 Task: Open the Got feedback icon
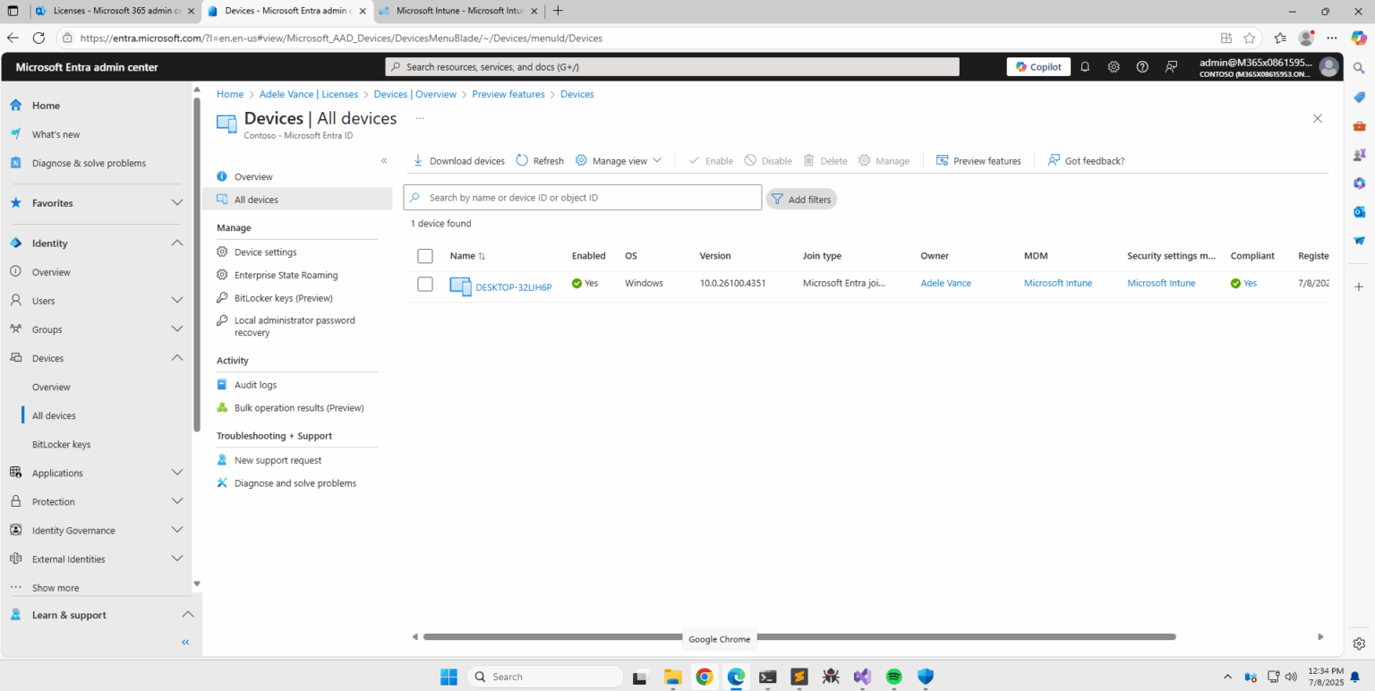point(1054,160)
